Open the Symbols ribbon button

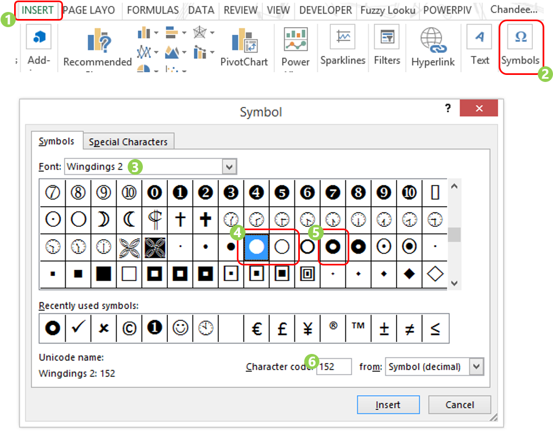520,47
